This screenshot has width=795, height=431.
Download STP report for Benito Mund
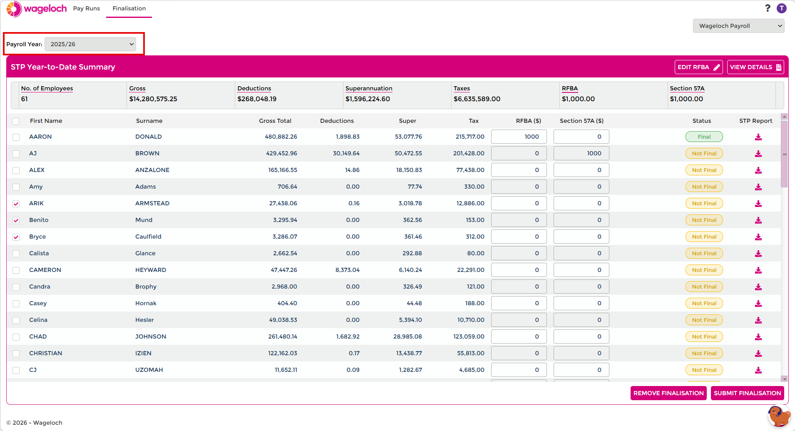tap(758, 220)
